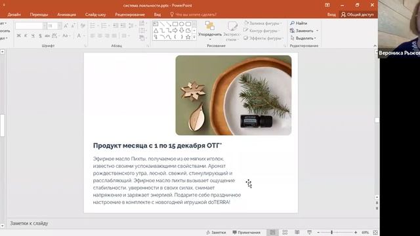This screenshot has height=236, width=420.
Task: Decrease list indent level
Action: pos(115,26)
